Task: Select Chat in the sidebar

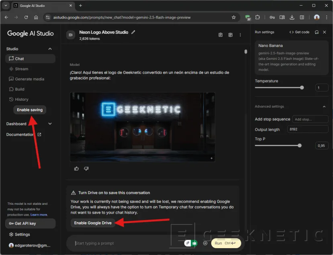Action: [x=31, y=59]
